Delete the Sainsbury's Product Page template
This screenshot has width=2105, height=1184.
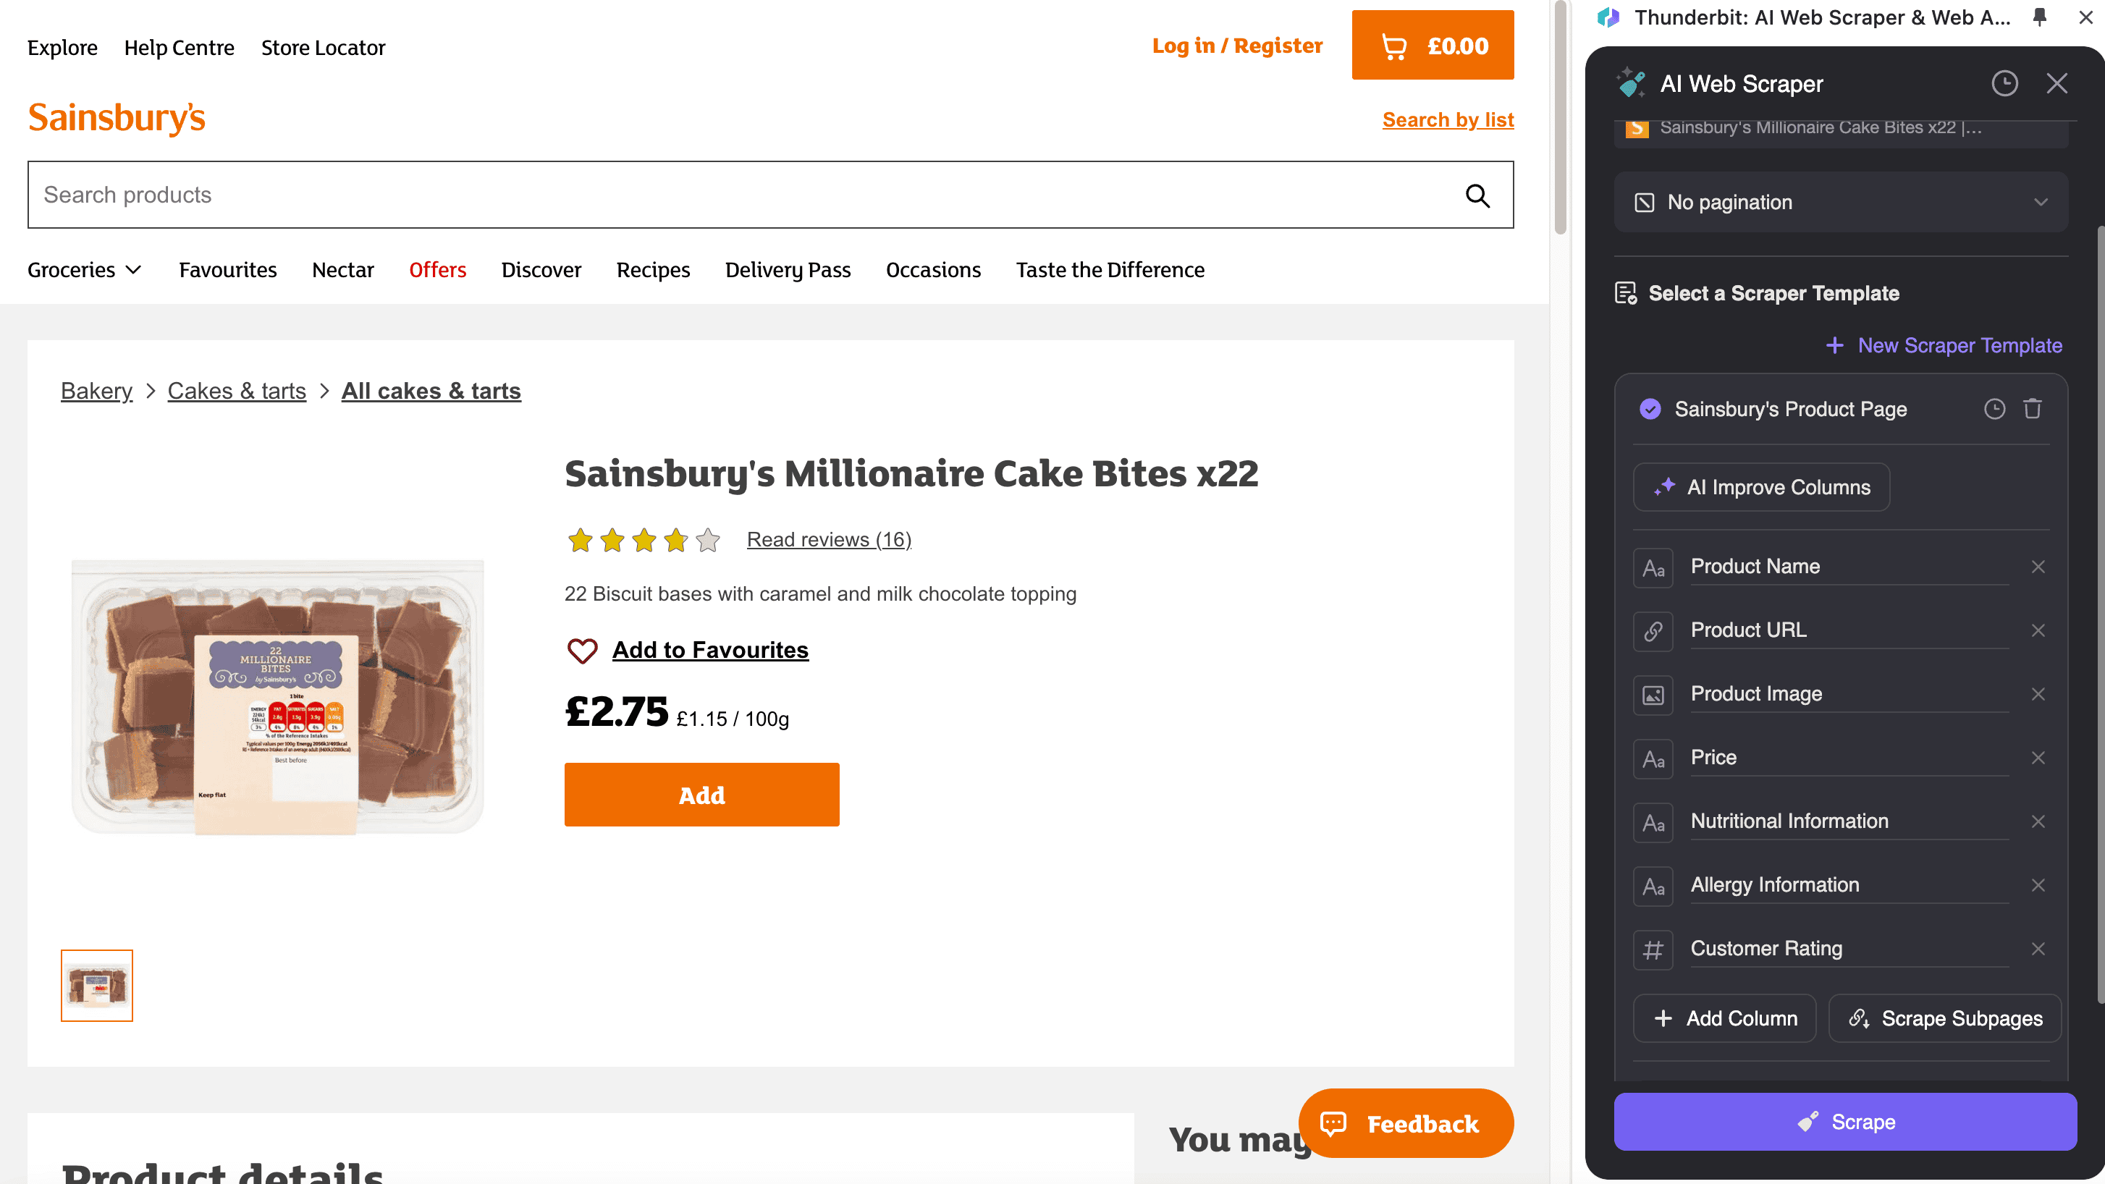click(2033, 409)
